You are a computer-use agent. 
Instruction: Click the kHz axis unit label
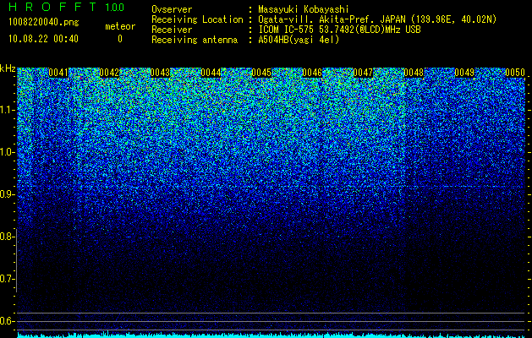(8, 68)
